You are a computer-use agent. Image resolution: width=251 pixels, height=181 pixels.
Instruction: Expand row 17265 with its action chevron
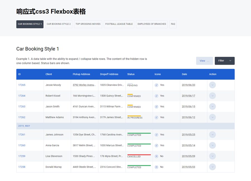point(213,85)
